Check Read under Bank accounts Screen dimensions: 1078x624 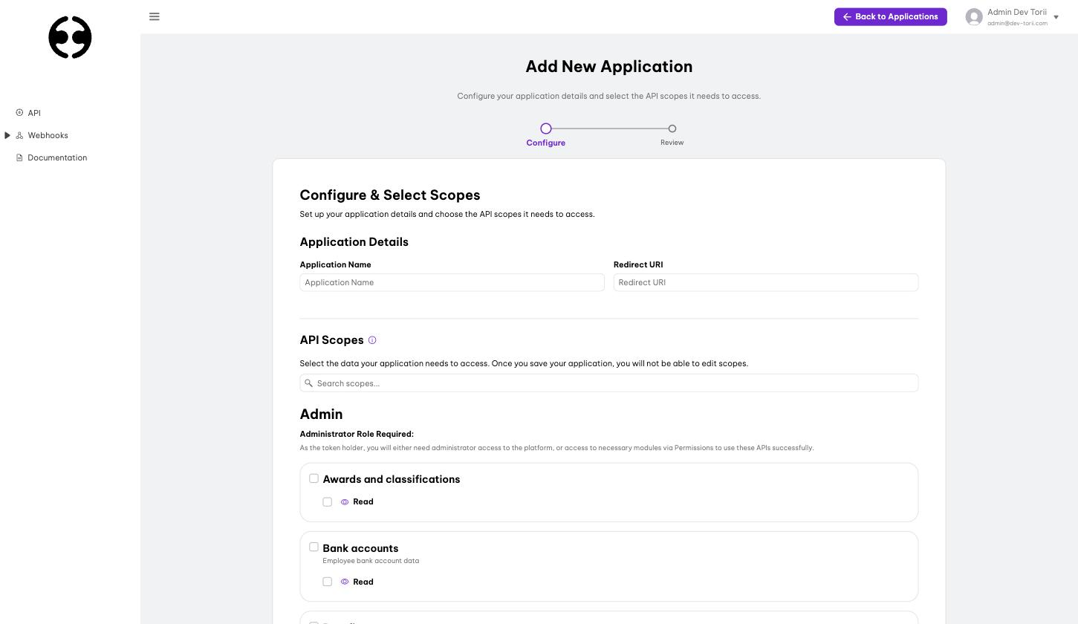coord(327,582)
